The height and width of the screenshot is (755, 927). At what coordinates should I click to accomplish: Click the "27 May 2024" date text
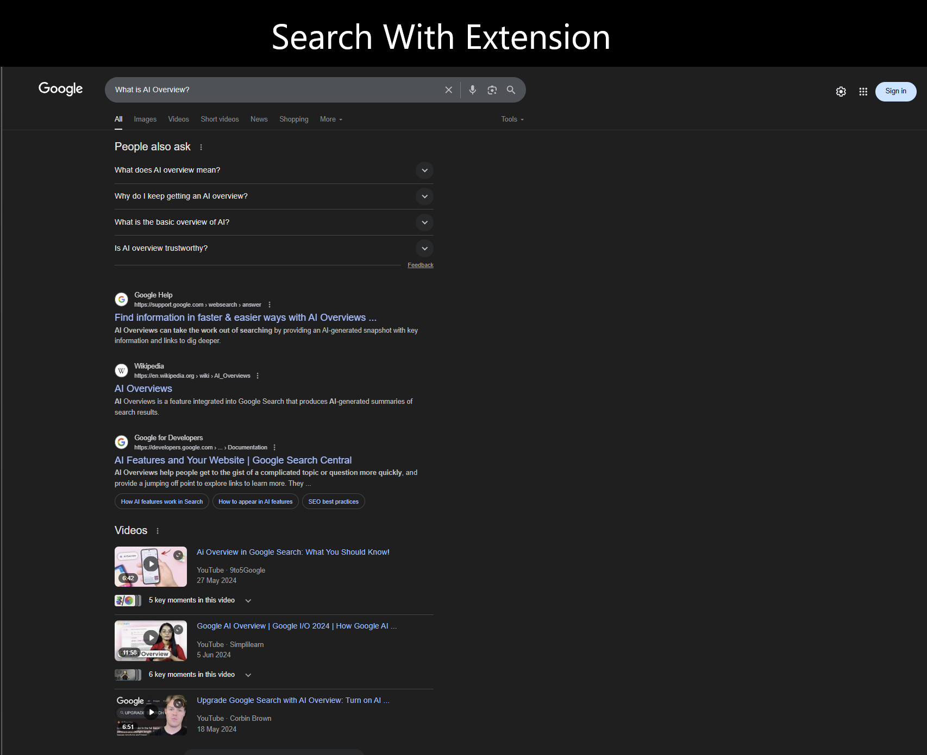coord(216,581)
